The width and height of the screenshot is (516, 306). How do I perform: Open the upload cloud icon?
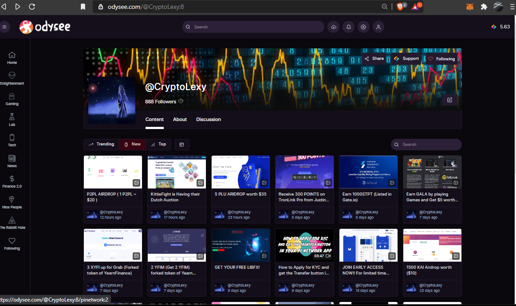pyautogui.click(x=334, y=27)
